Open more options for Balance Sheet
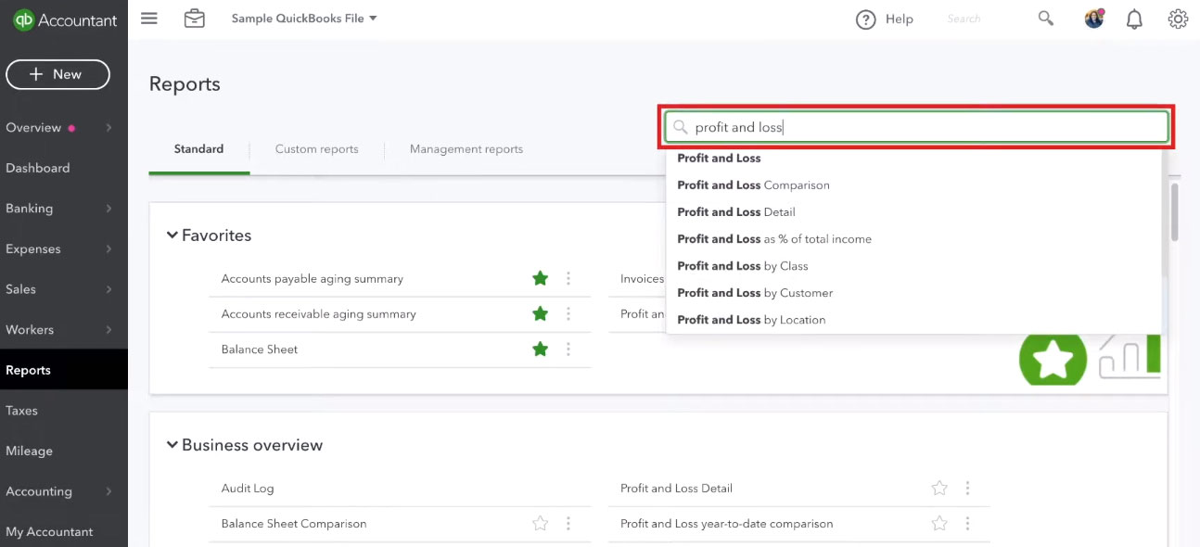The width and height of the screenshot is (1200, 547). (568, 349)
